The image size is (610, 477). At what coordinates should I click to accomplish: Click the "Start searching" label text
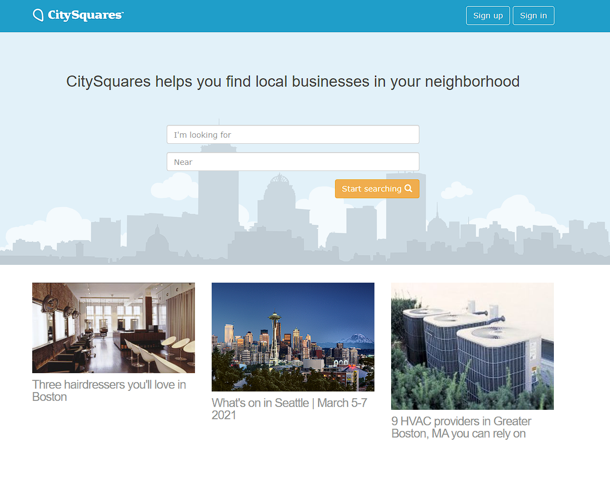372,189
